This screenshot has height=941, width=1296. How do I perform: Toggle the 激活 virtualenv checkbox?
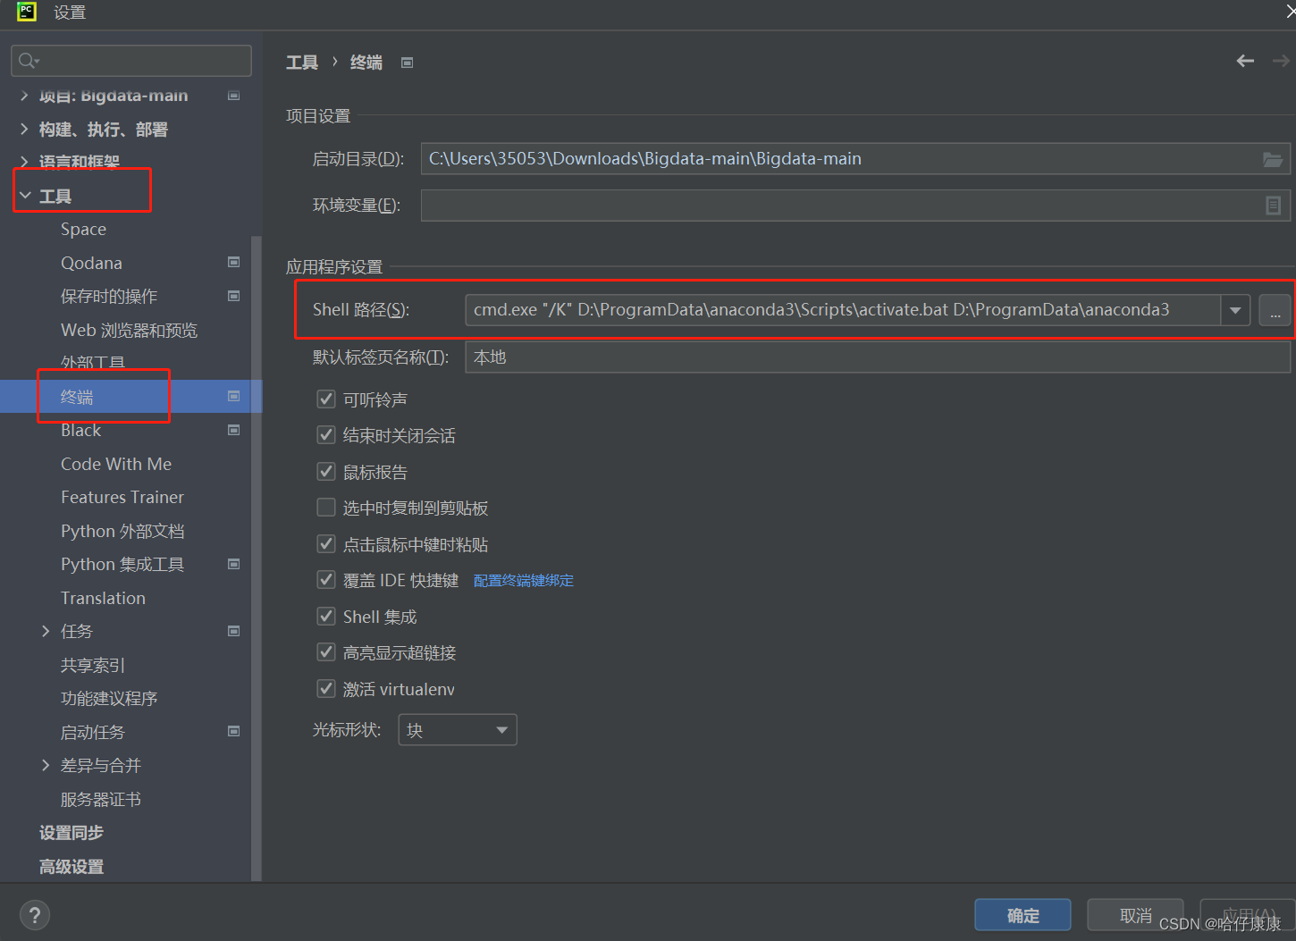click(326, 688)
